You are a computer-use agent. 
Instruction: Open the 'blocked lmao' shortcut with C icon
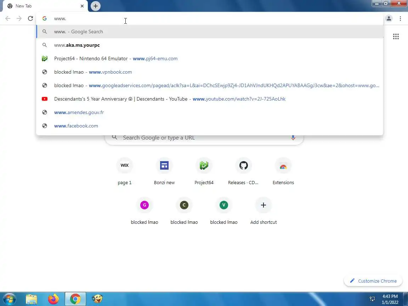point(184,210)
